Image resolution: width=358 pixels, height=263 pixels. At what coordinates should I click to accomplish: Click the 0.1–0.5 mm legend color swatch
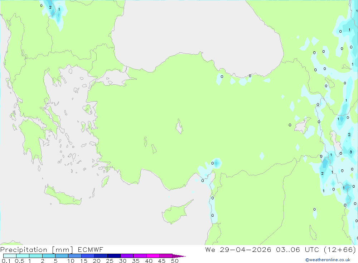(10, 256)
